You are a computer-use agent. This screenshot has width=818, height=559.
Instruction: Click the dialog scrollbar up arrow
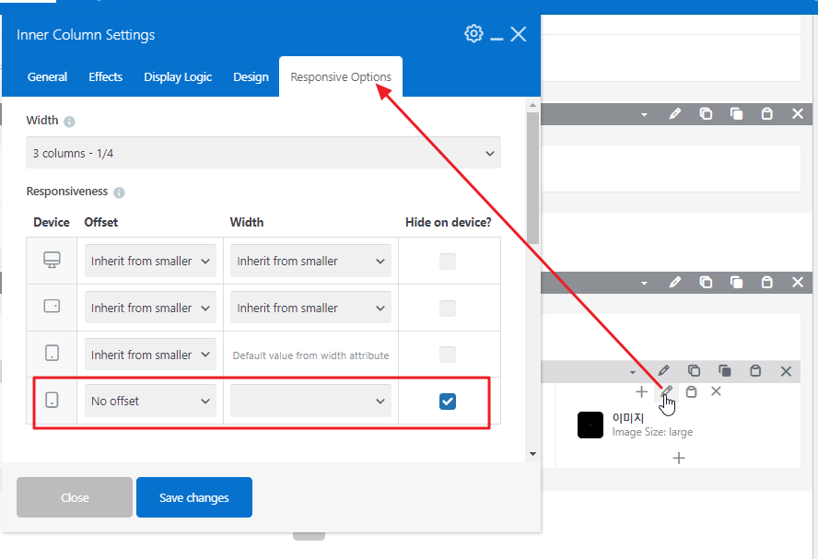(532, 105)
